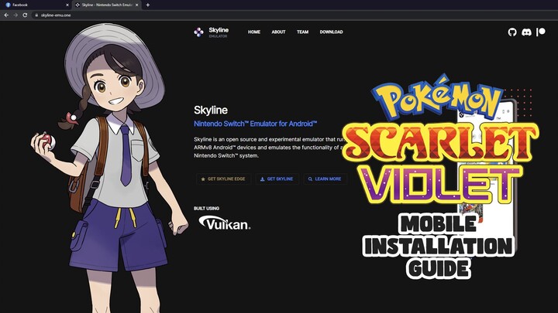Close the Facebook tab

tap(67, 5)
